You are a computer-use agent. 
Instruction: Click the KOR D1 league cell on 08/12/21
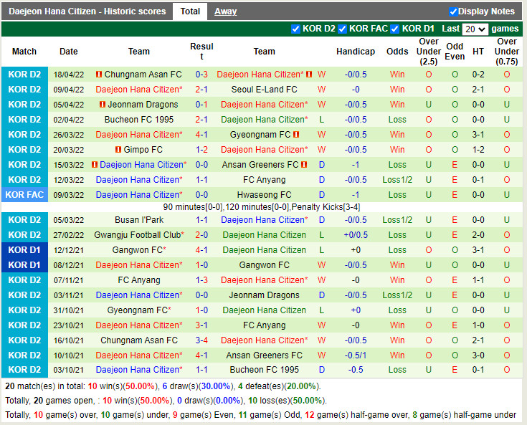[x=24, y=264]
